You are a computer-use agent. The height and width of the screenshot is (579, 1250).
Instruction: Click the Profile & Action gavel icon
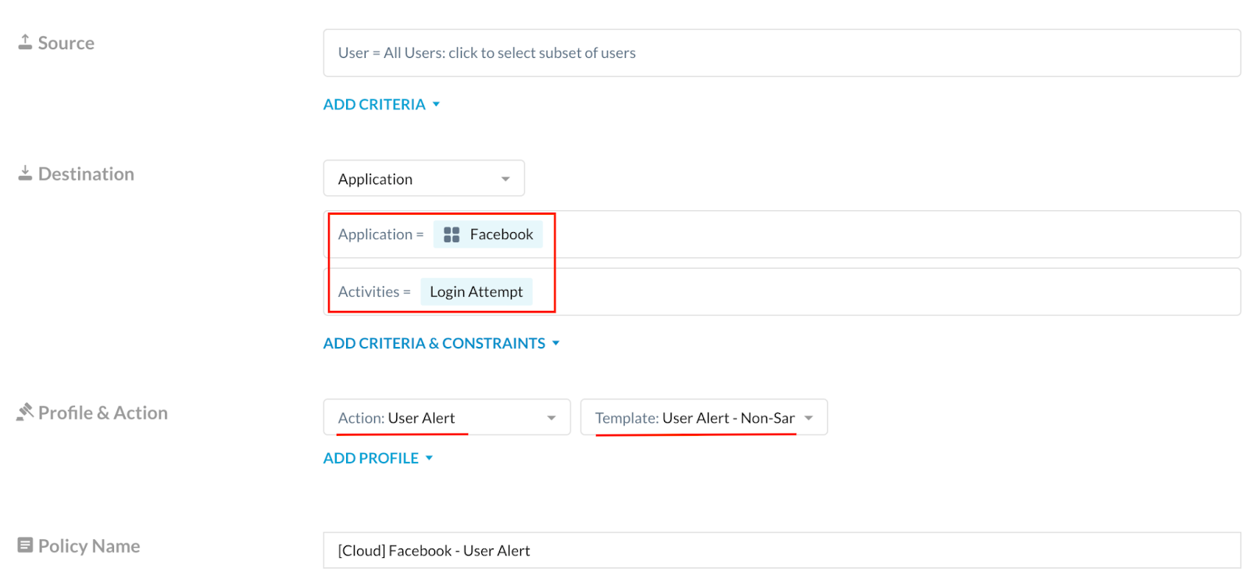25,412
